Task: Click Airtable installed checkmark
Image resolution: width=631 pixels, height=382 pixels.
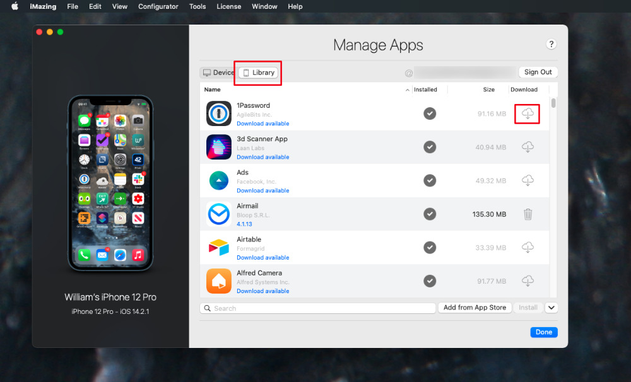Action: (429, 247)
